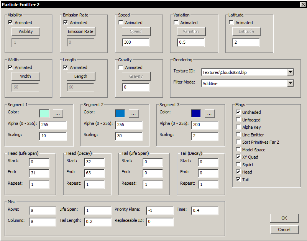Click the Cancel button
The image size is (307, 241).
click(284, 230)
